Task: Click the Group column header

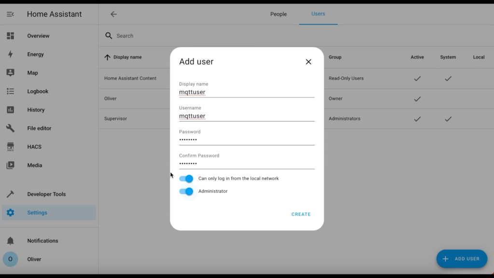Action: (335, 57)
